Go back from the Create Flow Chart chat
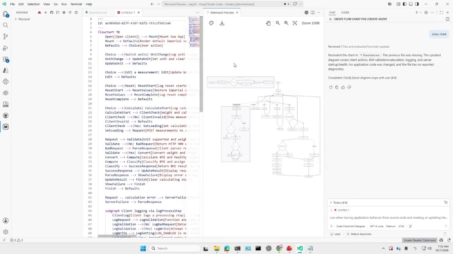This screenshot has height=254, width=453. 330,19
